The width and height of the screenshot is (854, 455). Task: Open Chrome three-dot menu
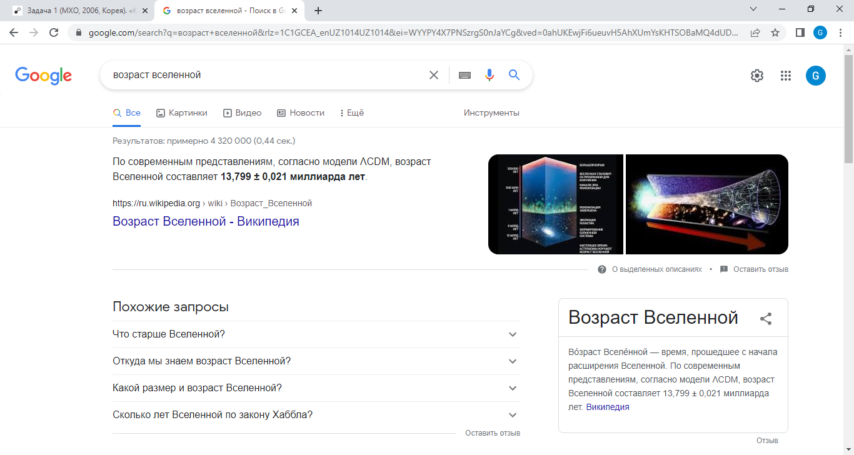click(840, 32)
